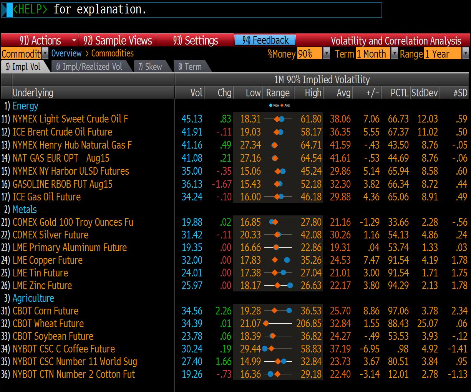Click the Vol value 45.13 for NYMEX Crude
The image size is (471, 392).
point(192,119)
